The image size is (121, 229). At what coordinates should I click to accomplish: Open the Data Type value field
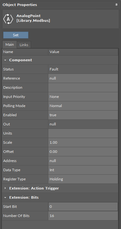83,170
